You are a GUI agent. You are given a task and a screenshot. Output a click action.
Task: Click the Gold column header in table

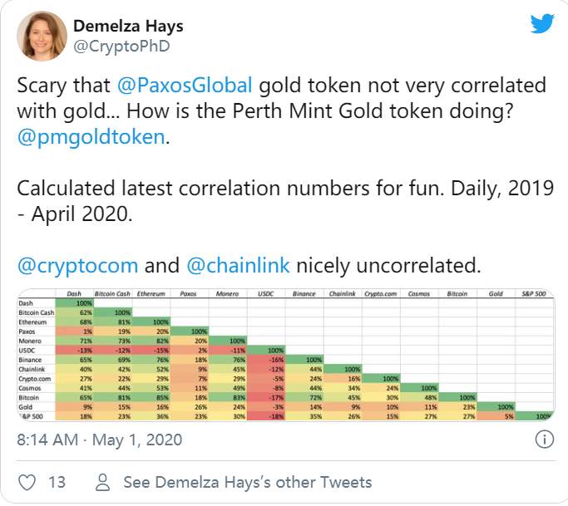tap(496, 293)
